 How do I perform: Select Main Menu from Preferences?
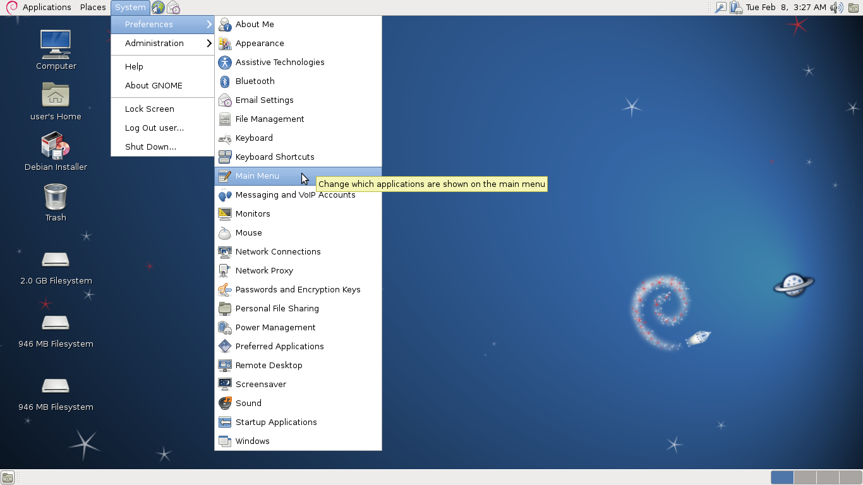point(256,176)
